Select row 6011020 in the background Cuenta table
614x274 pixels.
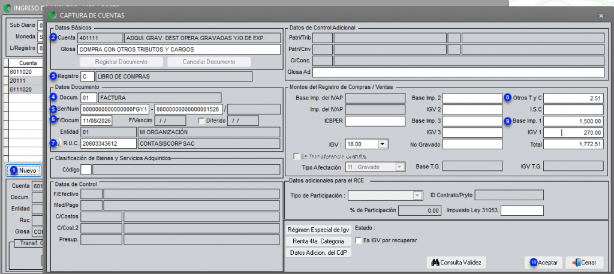click(24, 72)
